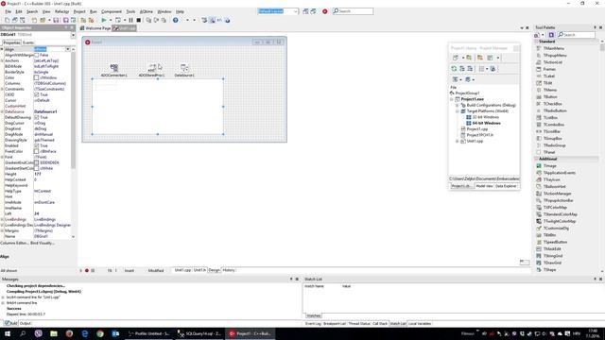Click the Save icon in the main toolbar

pyautogui.click(x=56, y=20)
